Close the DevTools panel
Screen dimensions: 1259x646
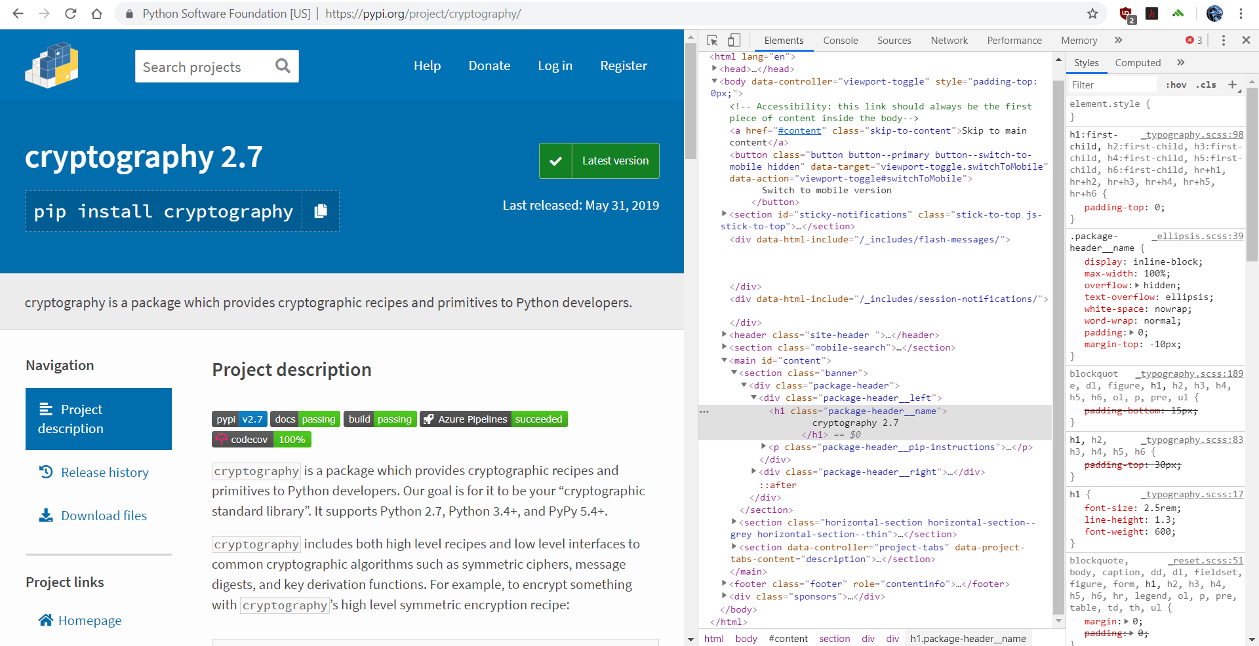pos(1246,40)
